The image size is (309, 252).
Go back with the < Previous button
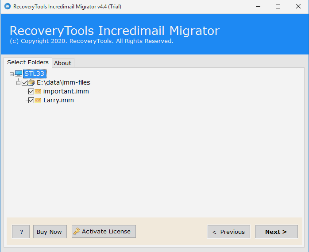tap(228, 232)
